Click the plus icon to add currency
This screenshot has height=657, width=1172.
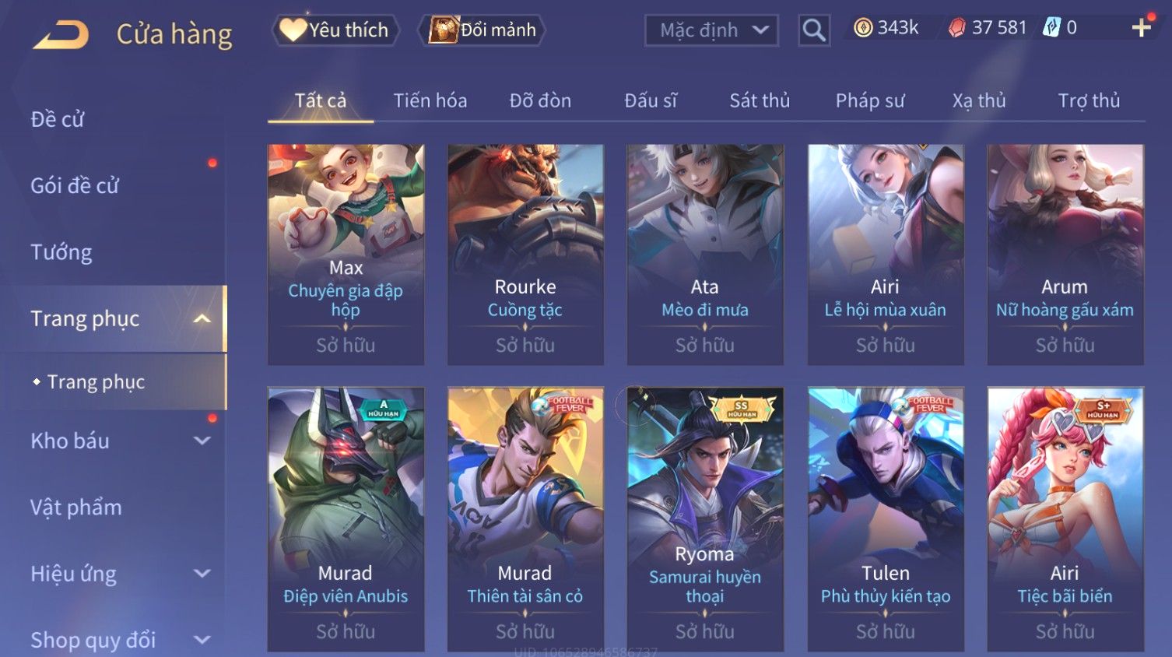pos(1142,28)
